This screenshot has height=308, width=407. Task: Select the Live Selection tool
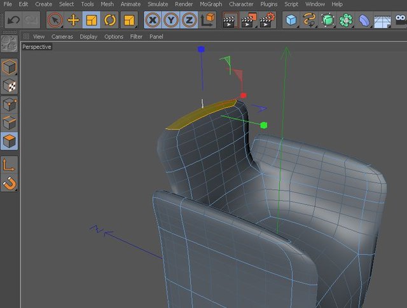(x=55, y=20)
